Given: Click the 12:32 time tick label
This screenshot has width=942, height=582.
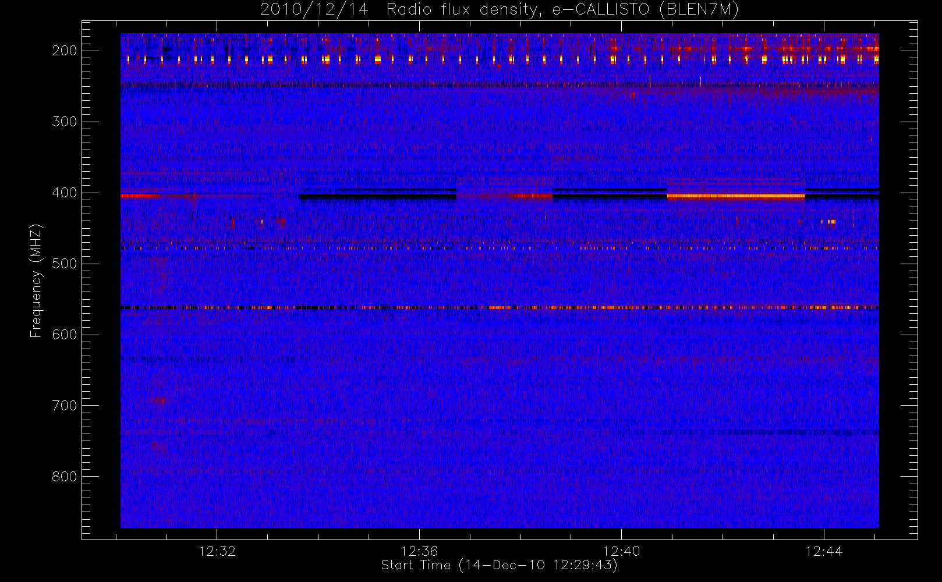Looking at the screenshot, I should tap(217, 551).
